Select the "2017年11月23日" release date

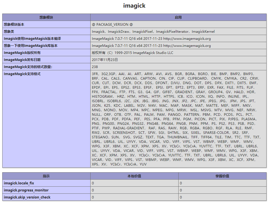[x=105, y=60]
